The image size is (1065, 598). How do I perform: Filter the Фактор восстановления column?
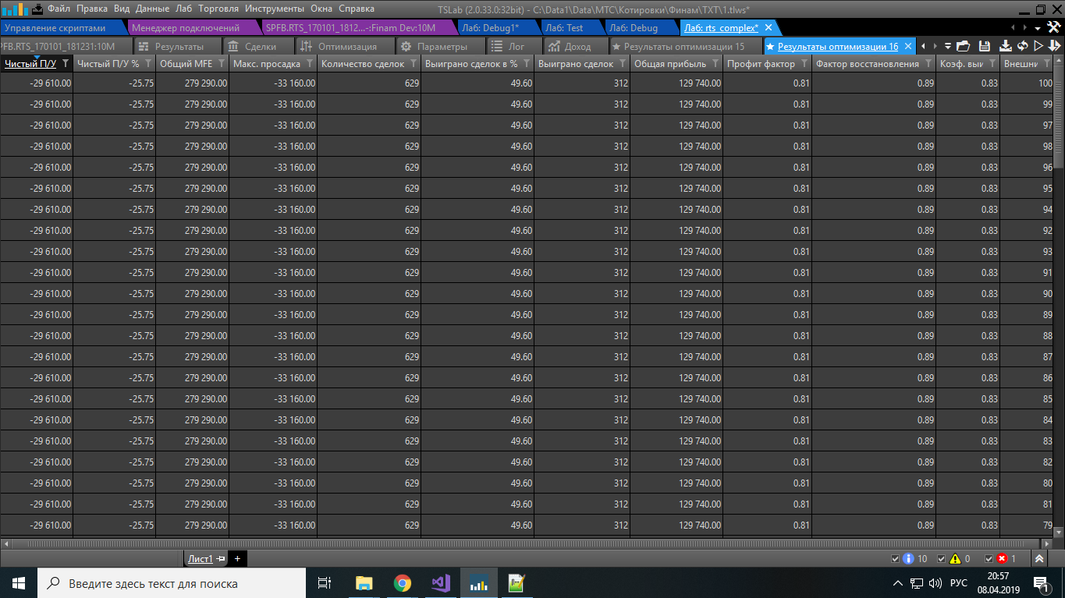point(928,64)
